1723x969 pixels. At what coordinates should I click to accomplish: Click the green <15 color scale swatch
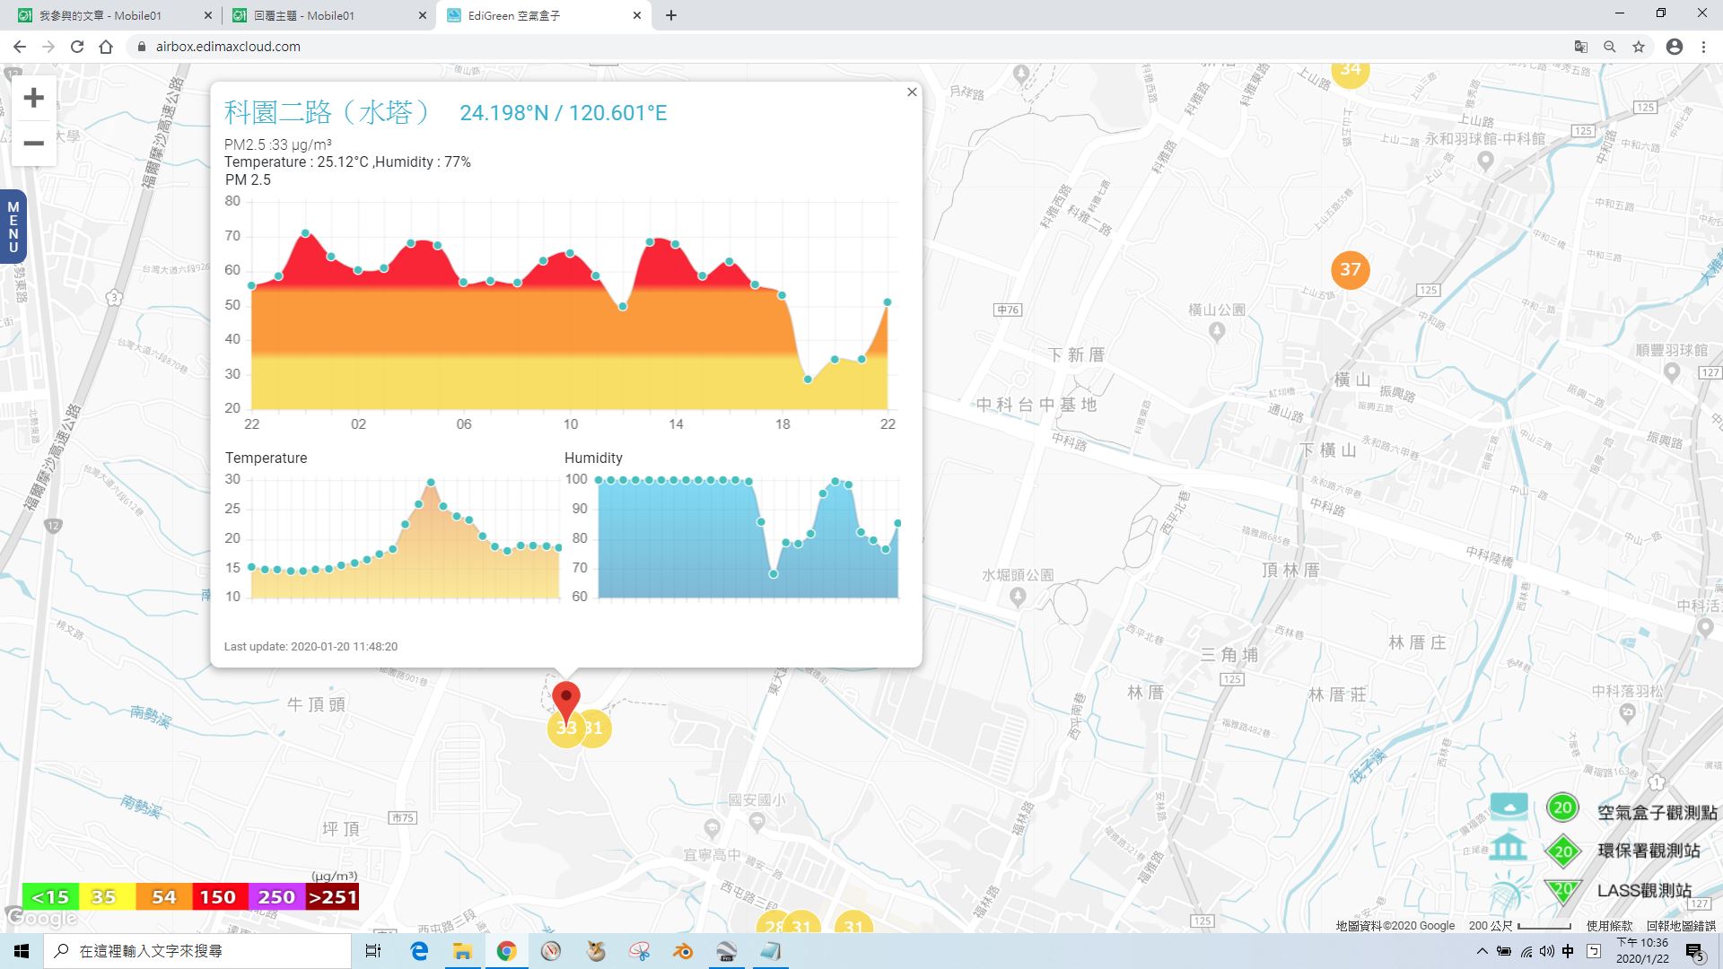click(50, 896)
